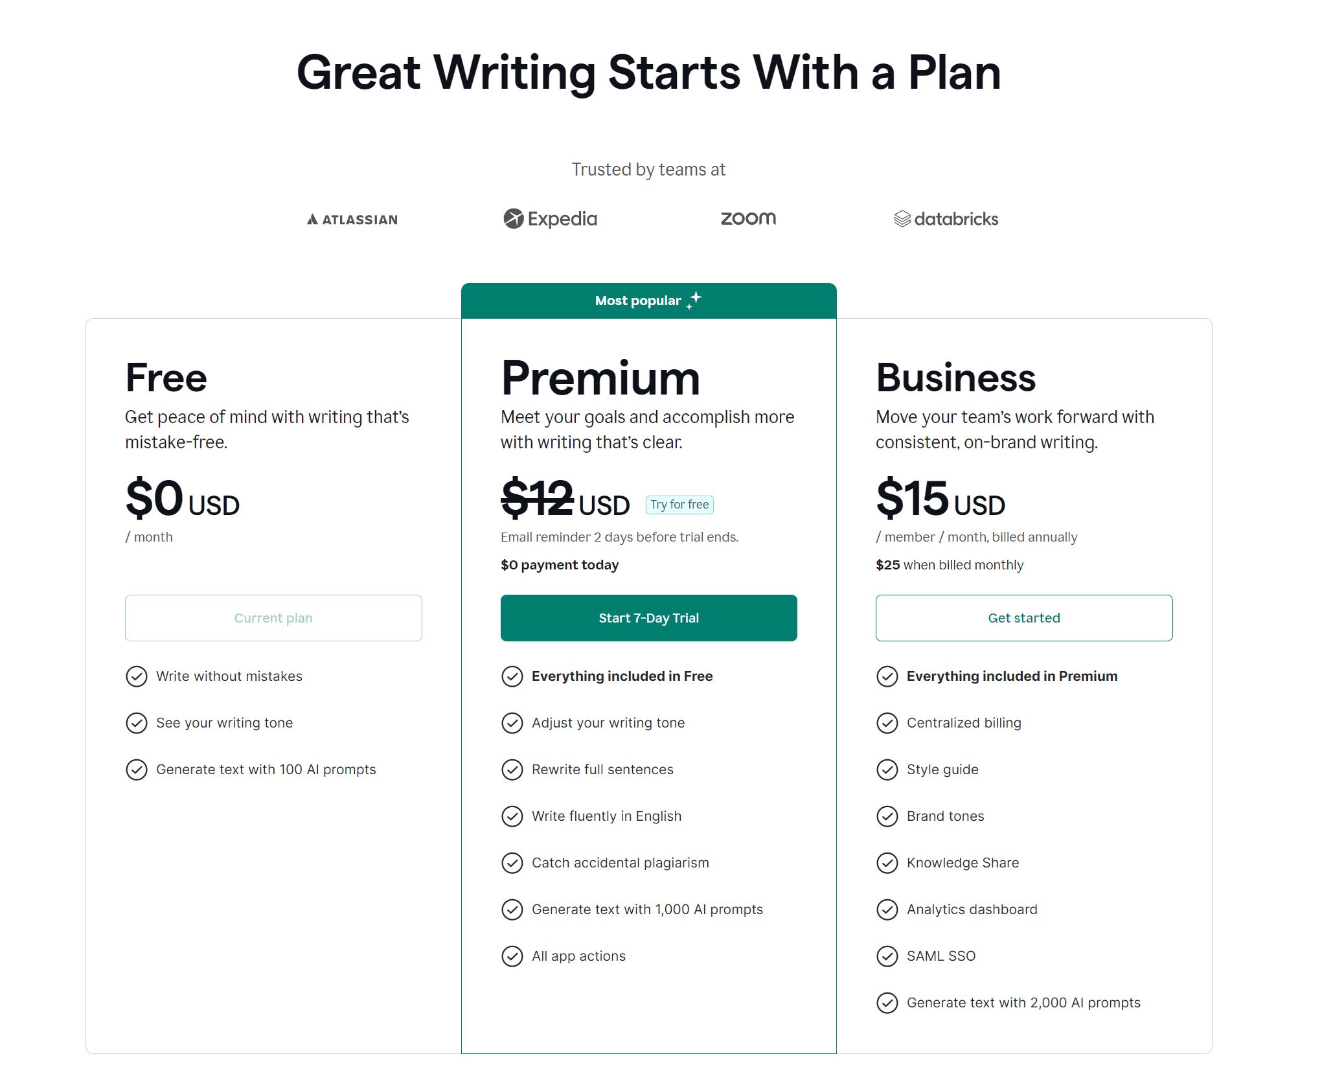1322x1089 pixels.
Task: Click checkmark icon next to SAML SSO
Action: (x=887, y=956)
